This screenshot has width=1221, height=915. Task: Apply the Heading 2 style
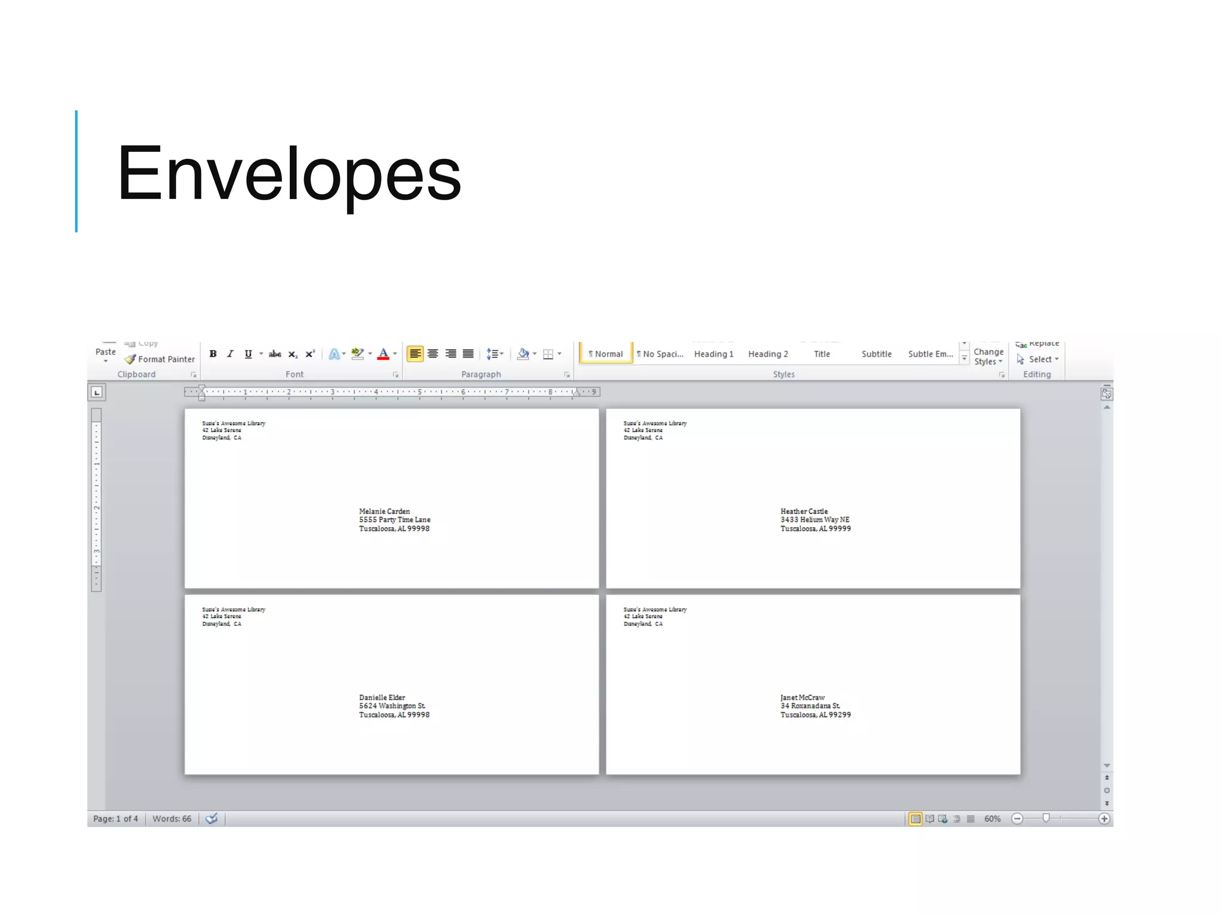pyautogui.click(x=768, y=354)
